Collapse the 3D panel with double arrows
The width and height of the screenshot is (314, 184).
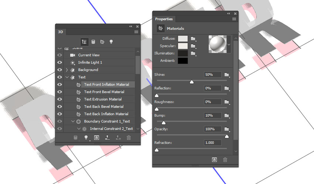tap(130, 26)
